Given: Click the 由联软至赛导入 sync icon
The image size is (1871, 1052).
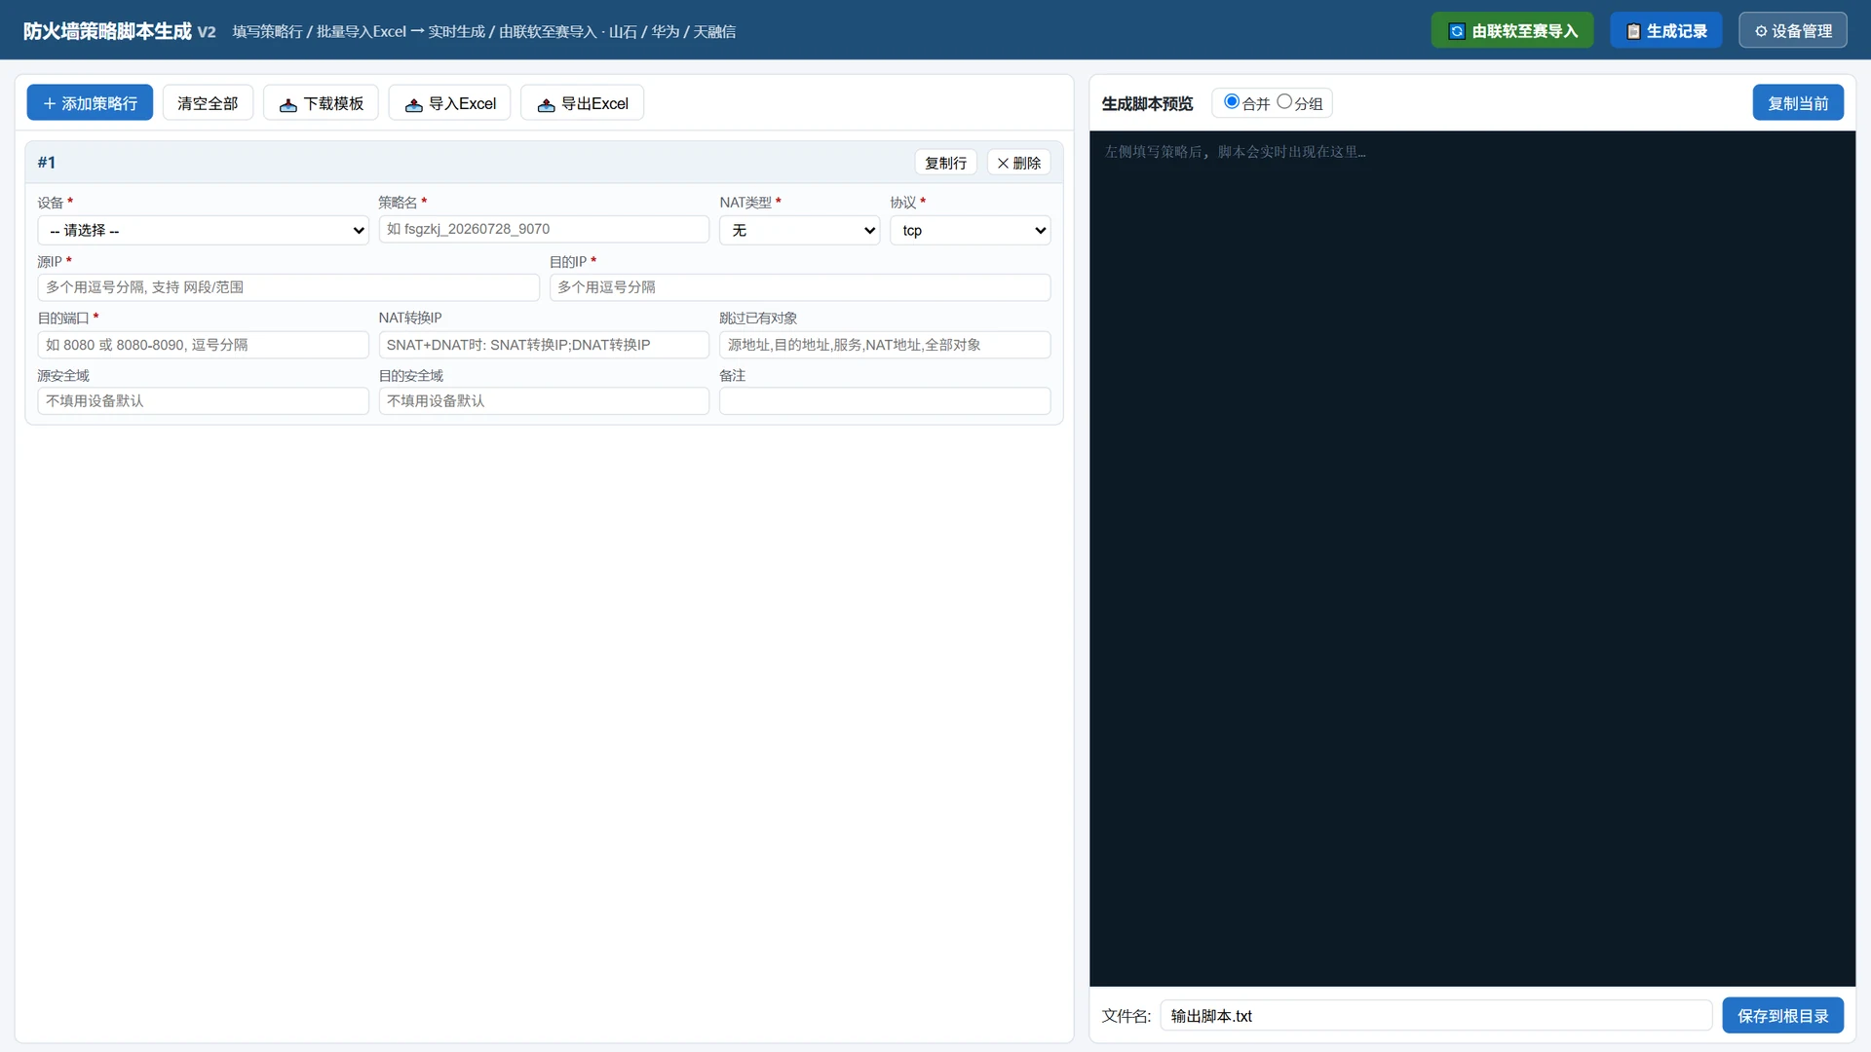Looking at the screenshot, I should (x=1457, y=31).
